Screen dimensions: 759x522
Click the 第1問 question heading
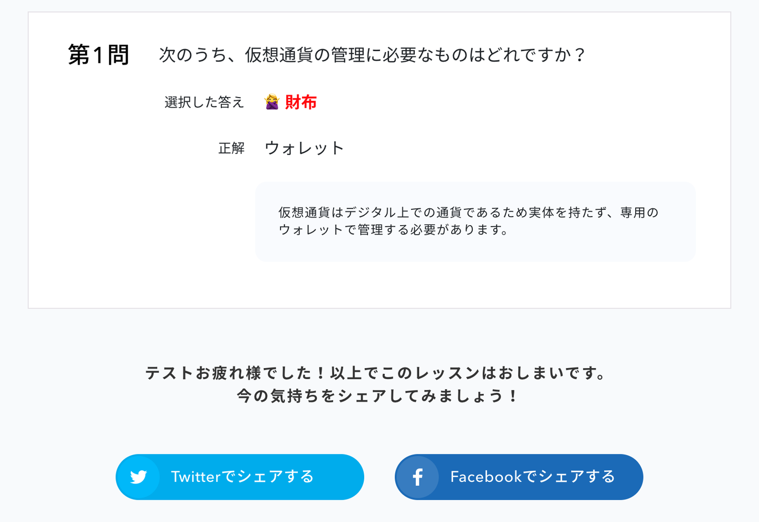coord(99,55)
